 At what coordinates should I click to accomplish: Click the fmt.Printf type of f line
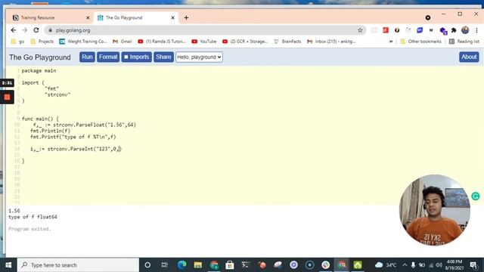[73, 137]
